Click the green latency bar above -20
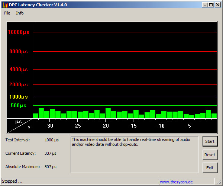This screenshot has width=223, height=186. point(108,113)
